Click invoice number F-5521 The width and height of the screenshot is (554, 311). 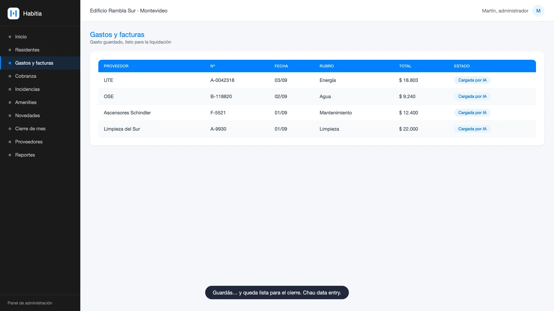click(x=218, y=113)
